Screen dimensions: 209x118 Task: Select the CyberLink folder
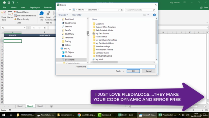click(x=100, y=24)
